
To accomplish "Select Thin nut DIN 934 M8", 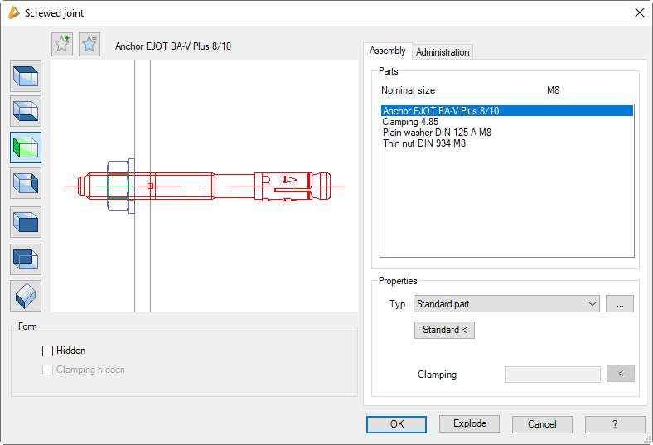I will (424, 143).
